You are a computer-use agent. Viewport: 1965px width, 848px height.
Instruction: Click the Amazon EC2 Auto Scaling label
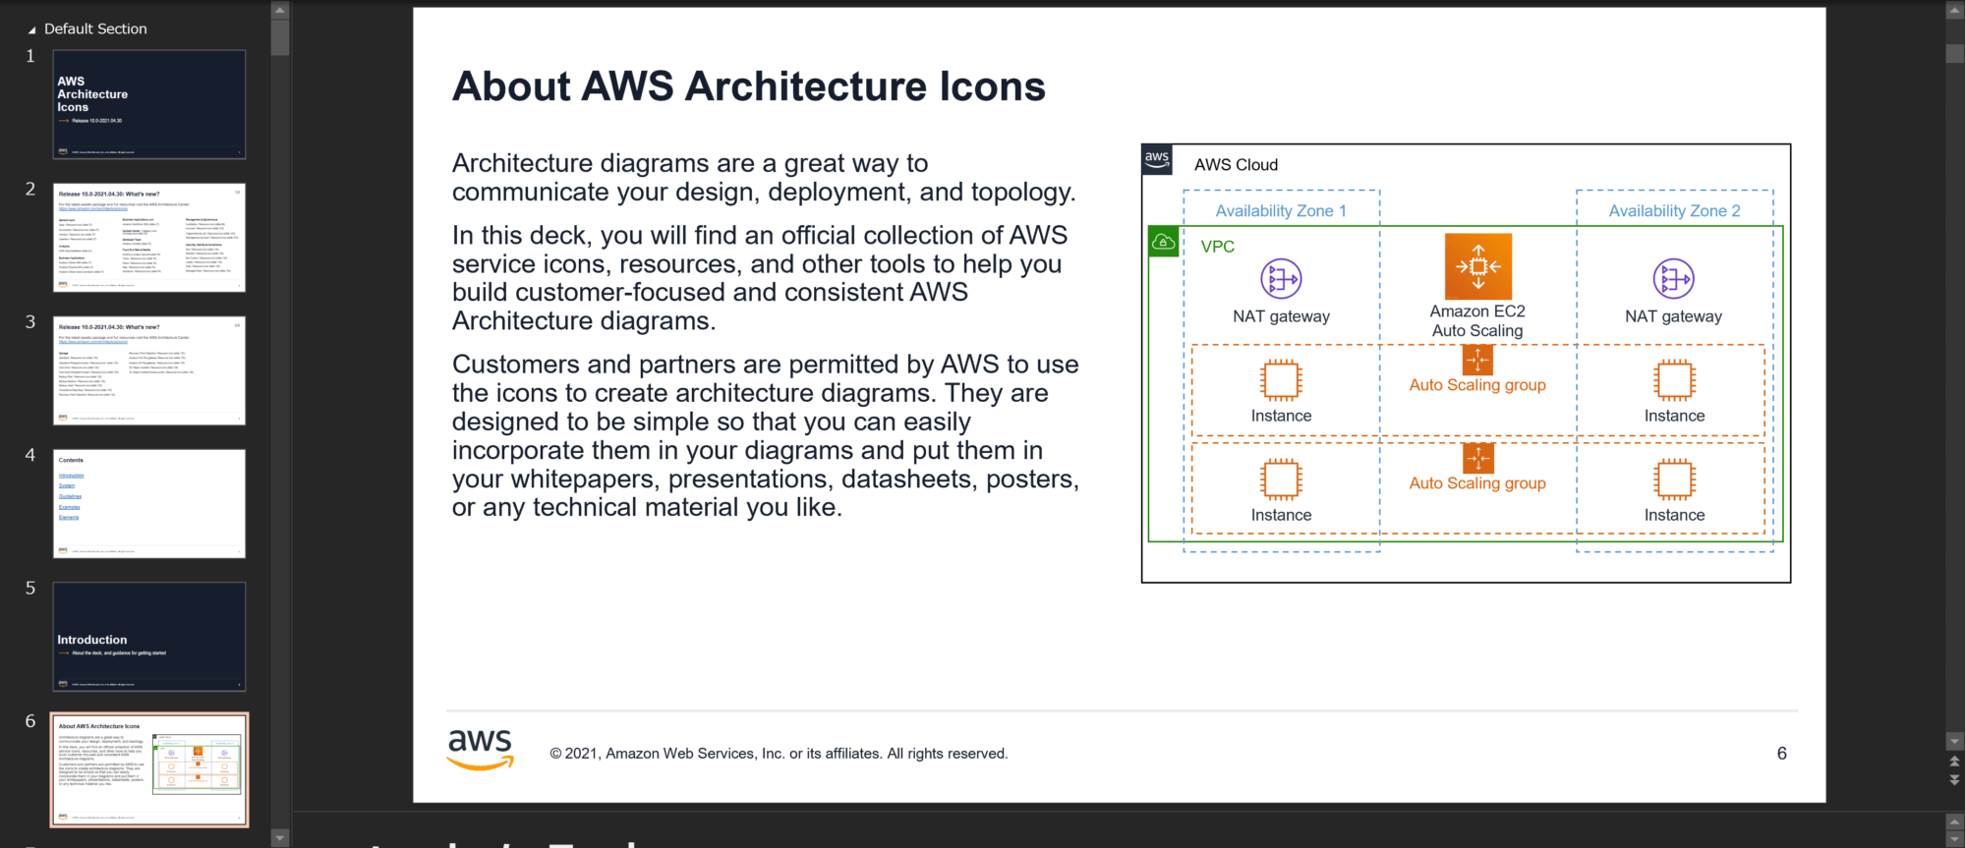pos(1477,321)
